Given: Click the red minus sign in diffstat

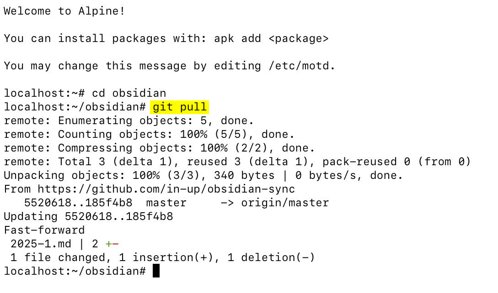Looking at the screenshot, I should coord(115,244).
